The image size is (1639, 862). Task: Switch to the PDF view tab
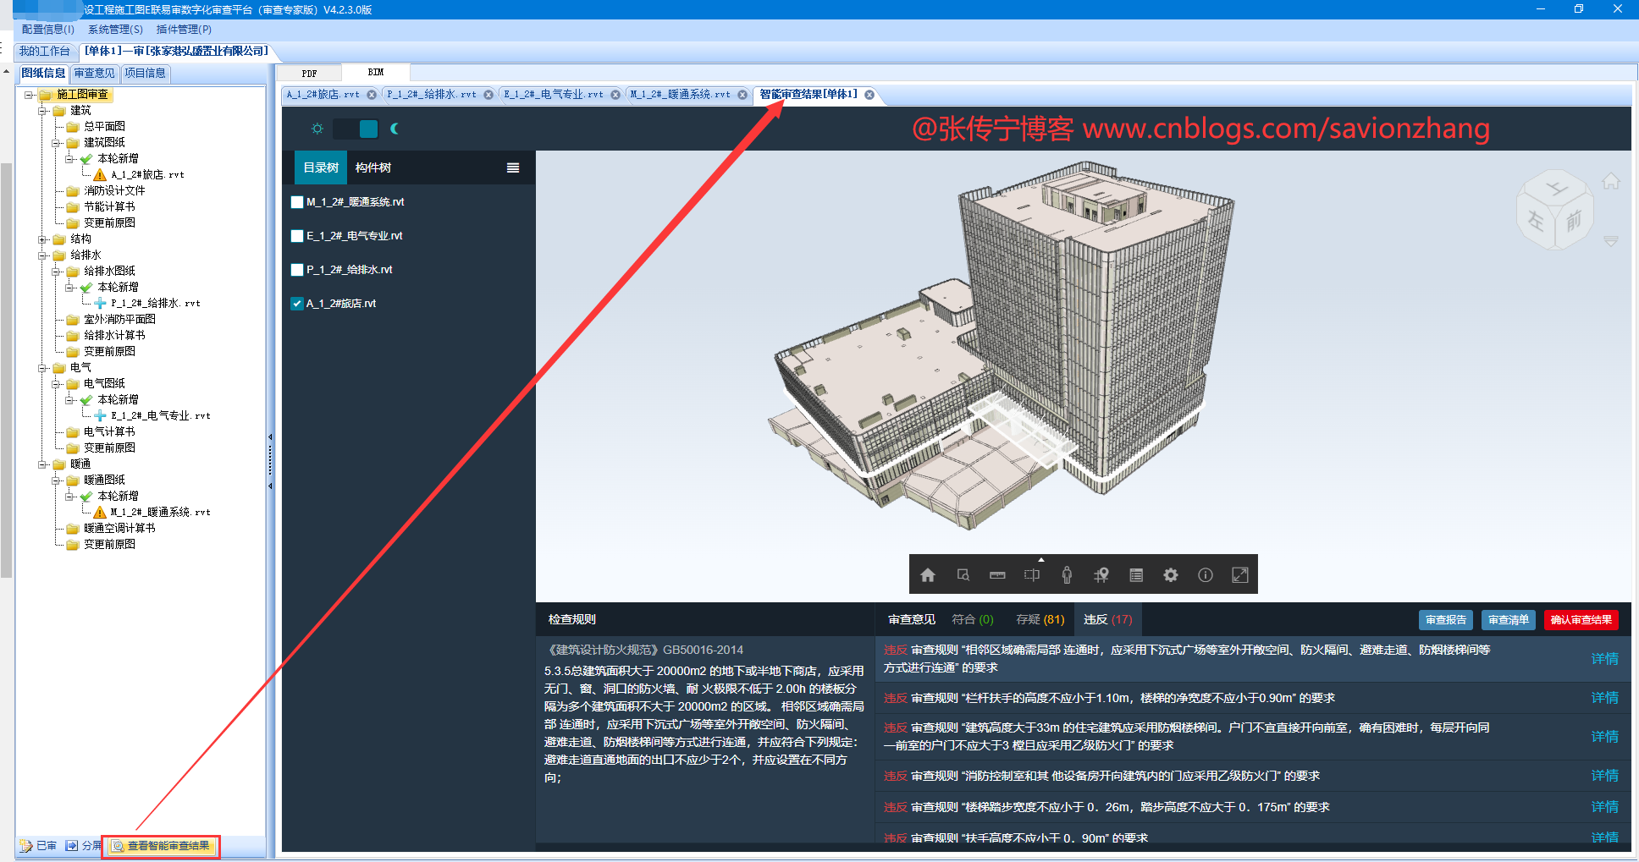[x=309, y=74]
